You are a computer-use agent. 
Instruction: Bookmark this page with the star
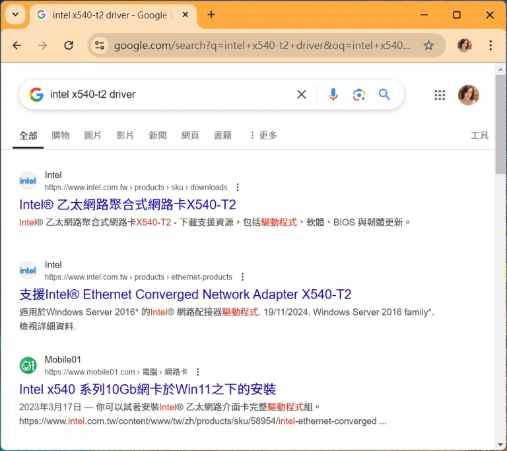coord(428,46)
